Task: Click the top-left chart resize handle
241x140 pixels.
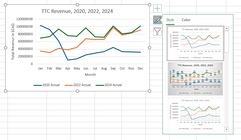Action: pyautogui.click(x=5, y=5)
